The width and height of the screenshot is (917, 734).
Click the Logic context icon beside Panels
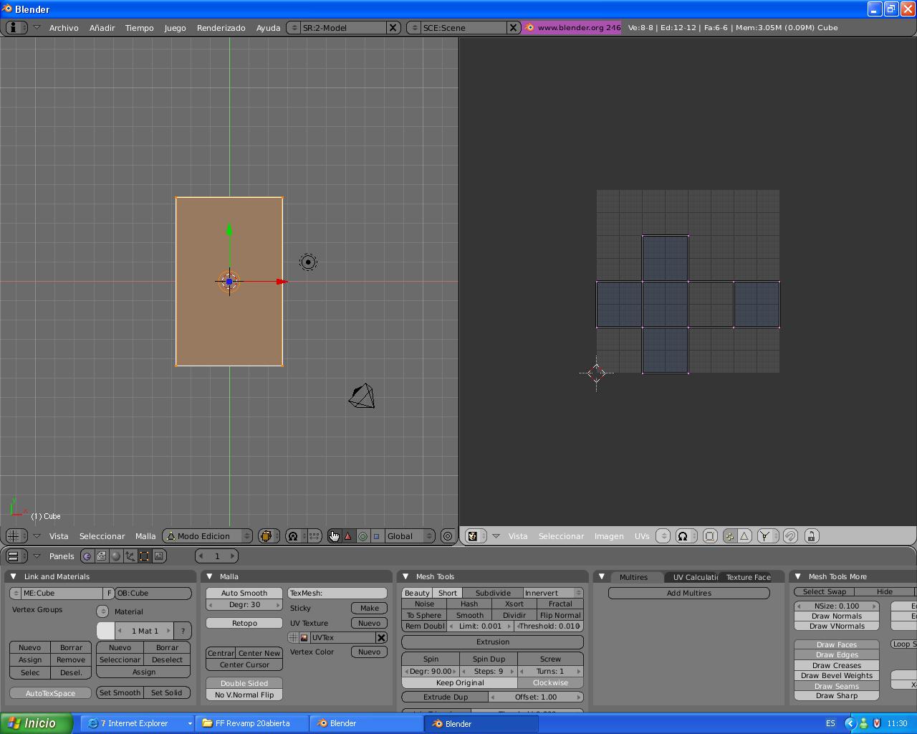(x=87, y=556)
